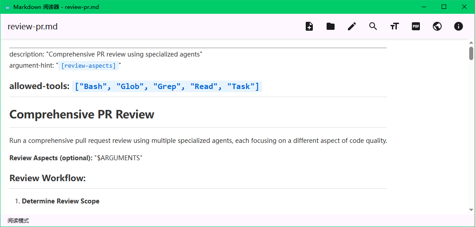
Task: Click the Determine Review Scope list item
Action: click(x=60, y=201)
